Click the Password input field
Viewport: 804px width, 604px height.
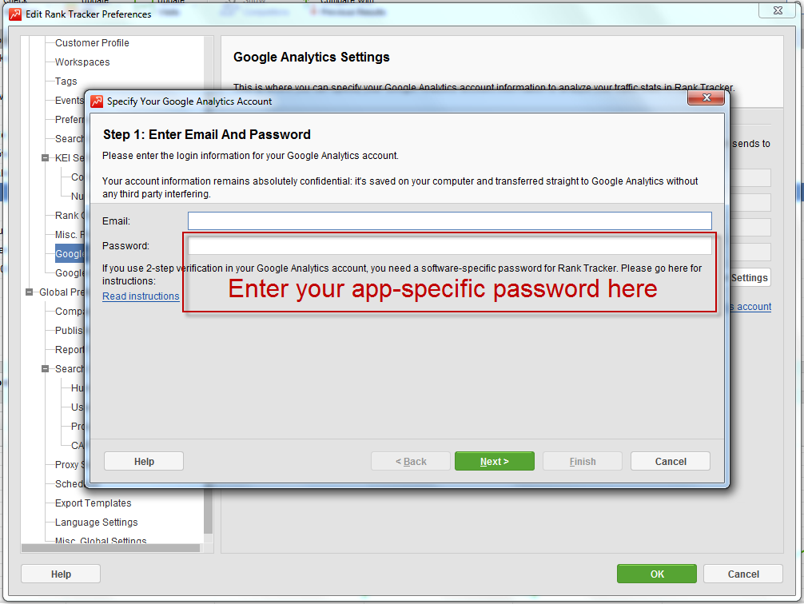pos(450,246)
